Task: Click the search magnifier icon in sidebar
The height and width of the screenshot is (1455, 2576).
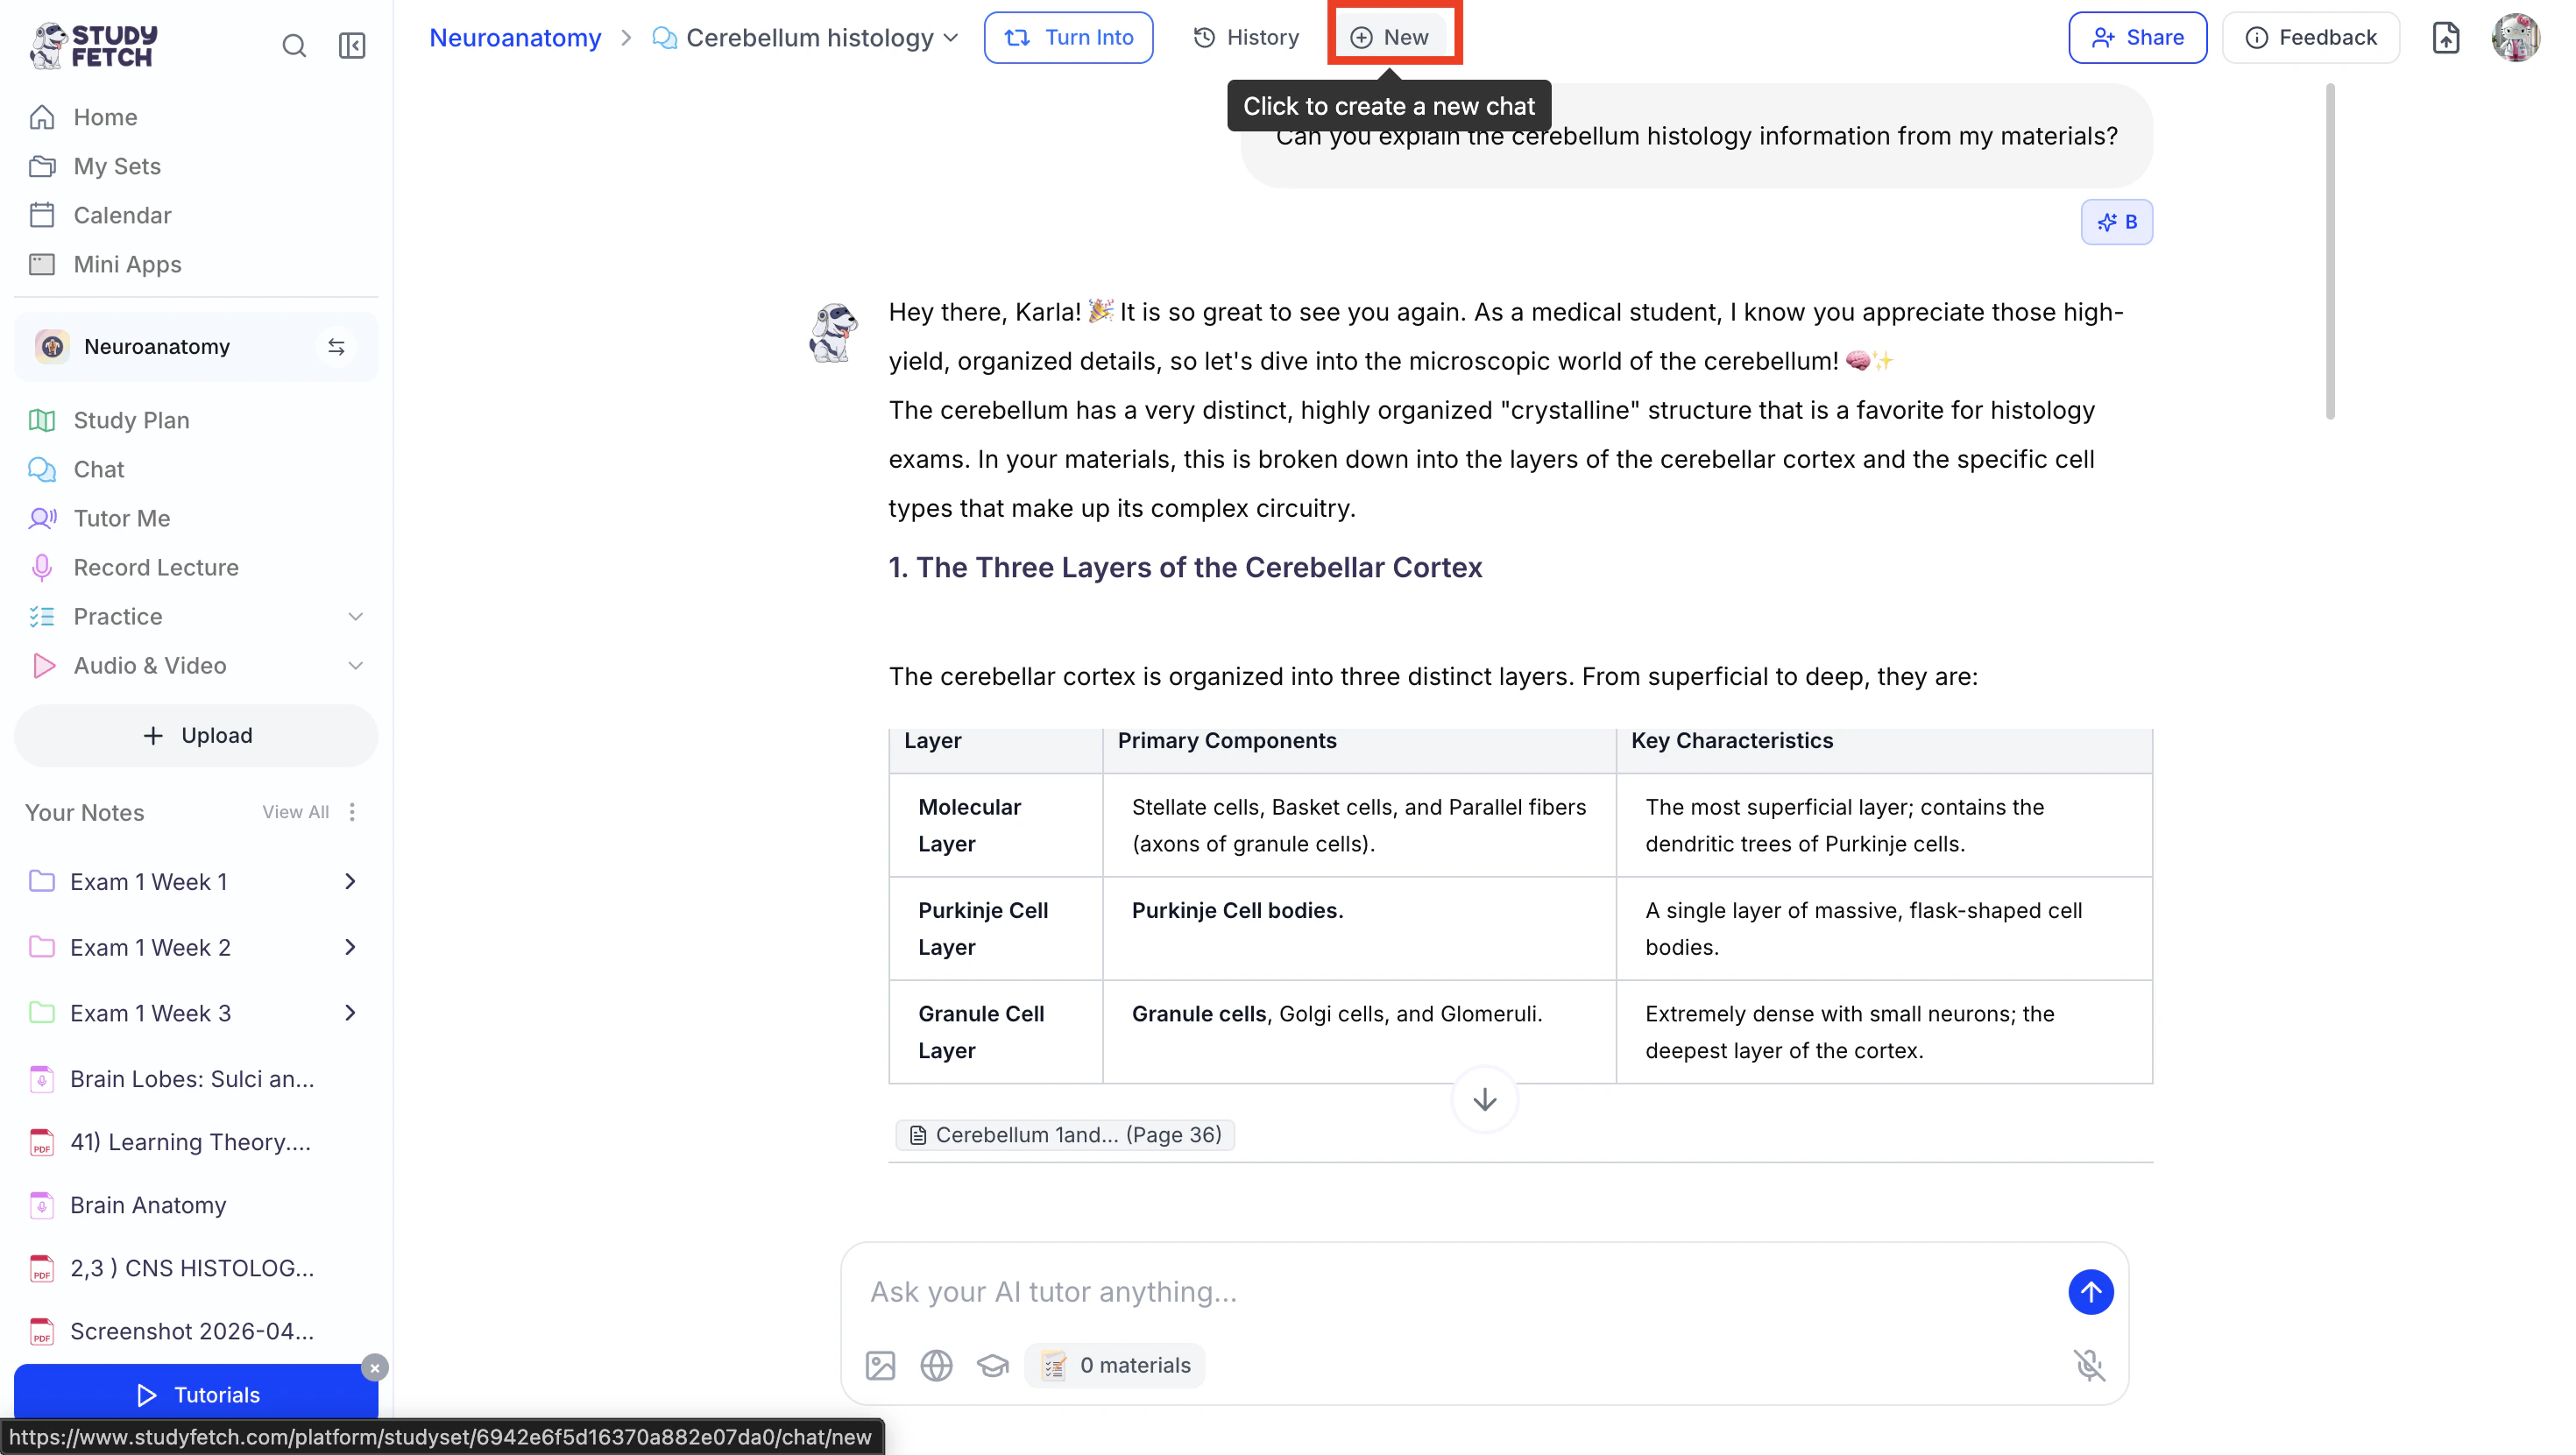Action: (293, 45)
